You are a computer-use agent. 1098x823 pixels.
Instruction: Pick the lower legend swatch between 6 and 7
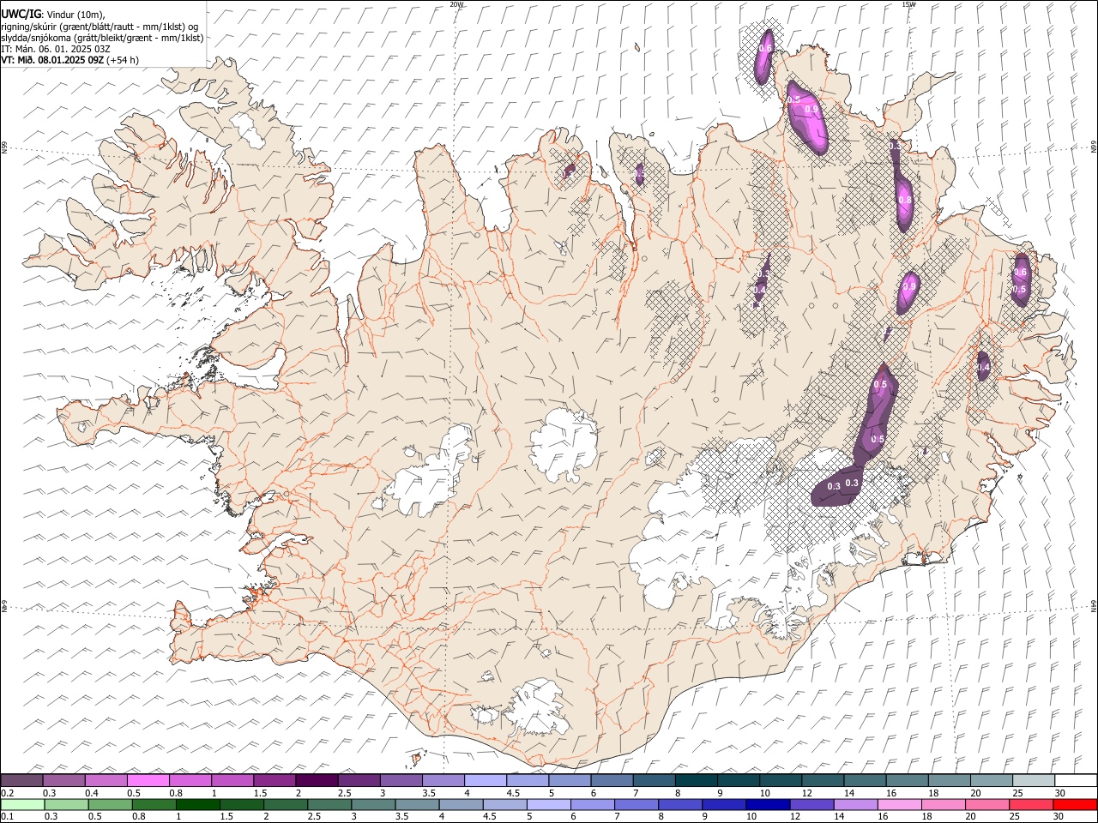point(591,804)
